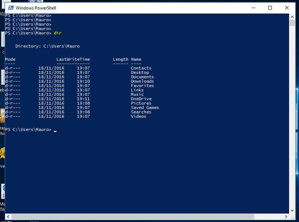
Task: Click the 'Mode' column header
Action: 10,59
